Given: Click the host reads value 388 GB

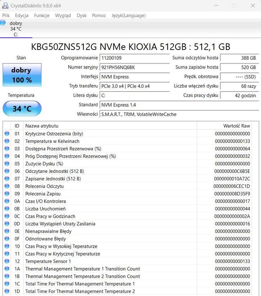Looking at the screenshot, I should click(x=239, y=58).
